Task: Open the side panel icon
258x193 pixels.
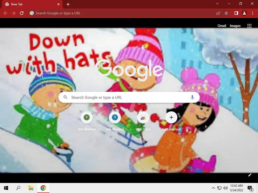Action: click(x=236, y=13)
